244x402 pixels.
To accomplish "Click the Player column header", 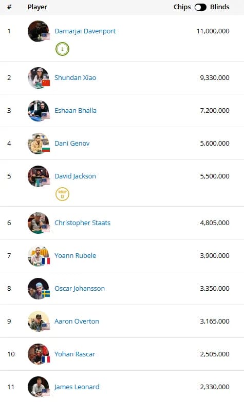I will pos(37,7).
